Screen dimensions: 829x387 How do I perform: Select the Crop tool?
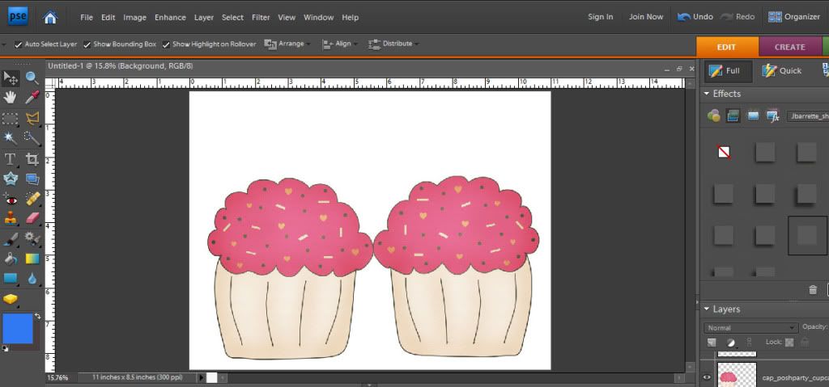[x=32, y=159]
